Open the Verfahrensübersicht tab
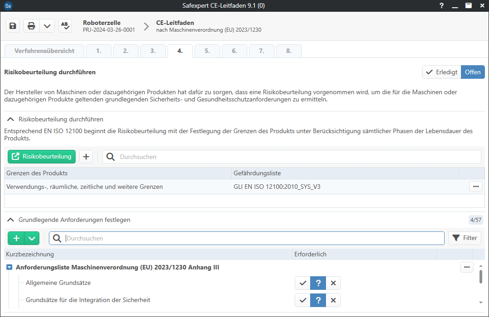This screenshot has height=317, width=489. (44, 51)
